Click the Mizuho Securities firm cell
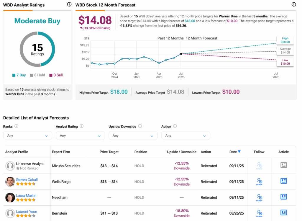 (66, 166)
